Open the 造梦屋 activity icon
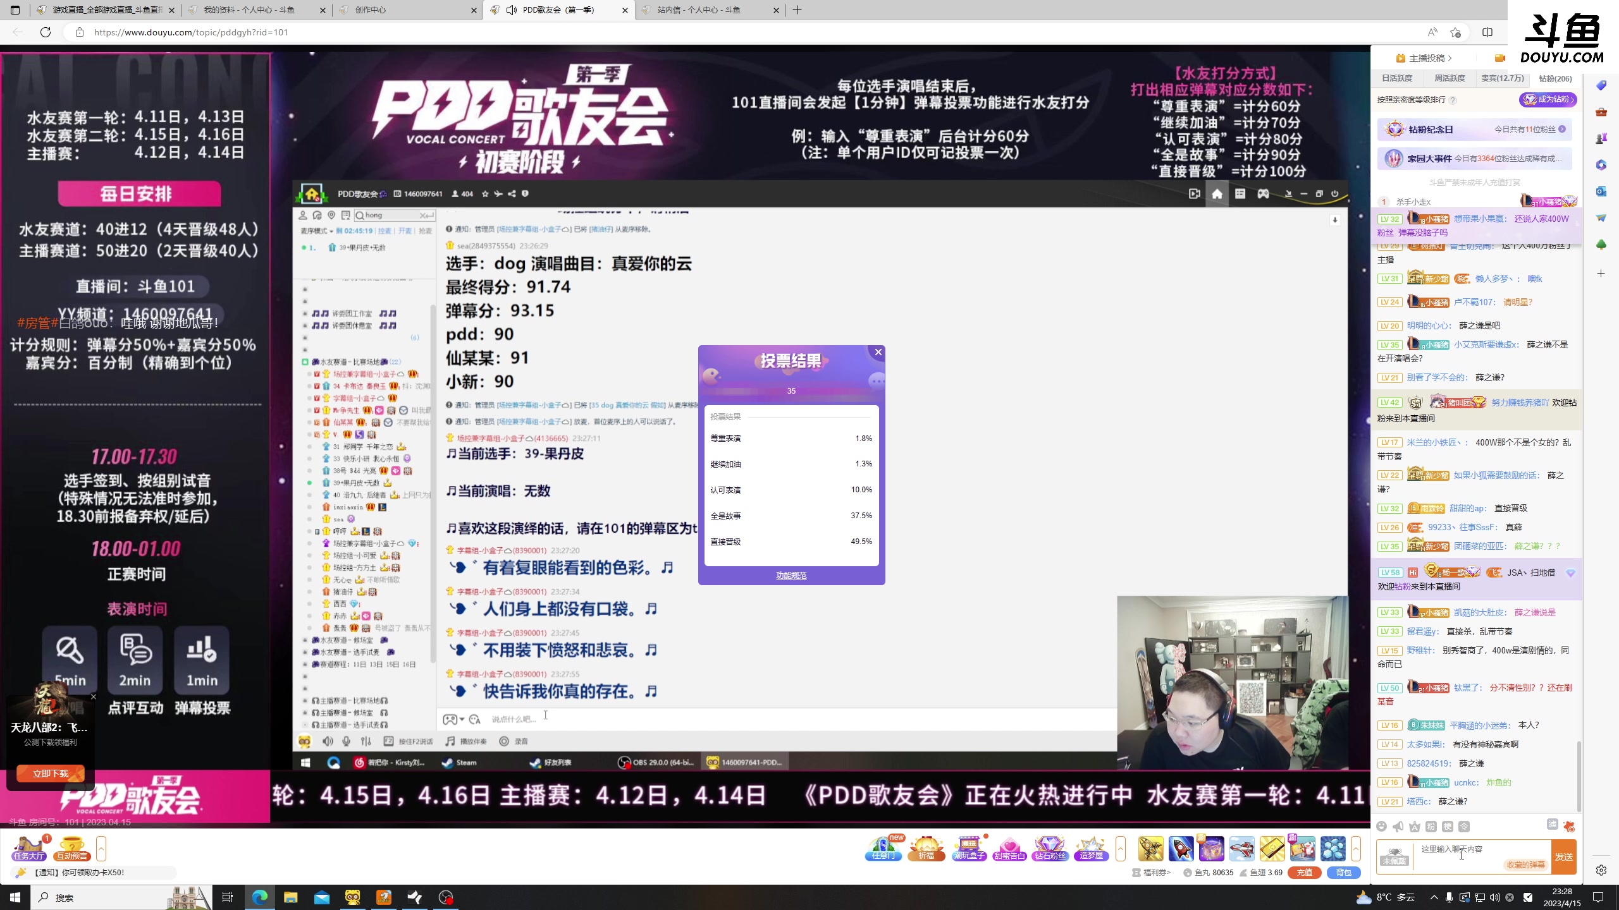Viewport: 1619px width, 910px height. pos(1091,848)
